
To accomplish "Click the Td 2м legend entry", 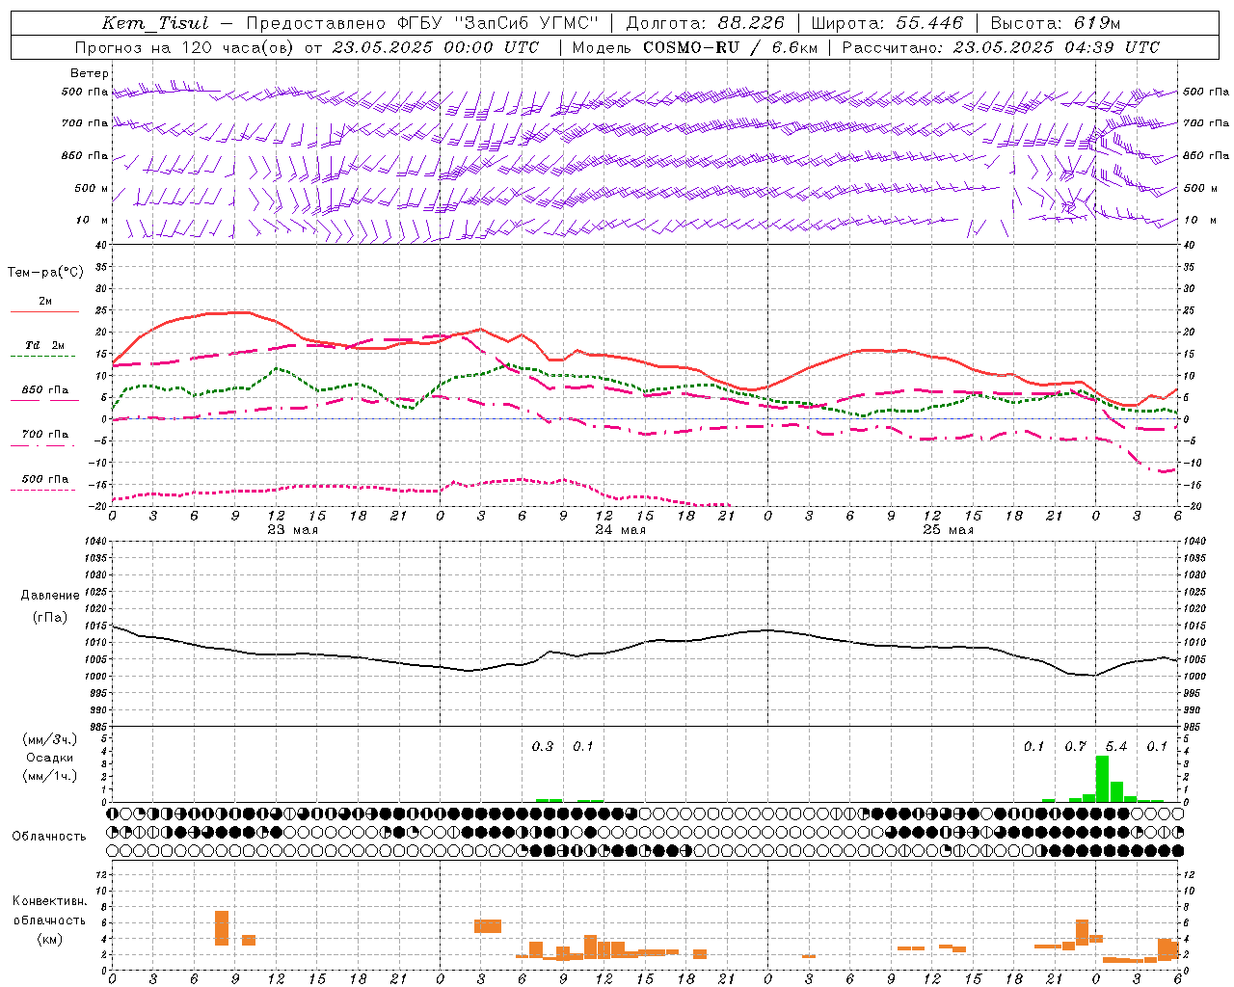I will (44, 345).
